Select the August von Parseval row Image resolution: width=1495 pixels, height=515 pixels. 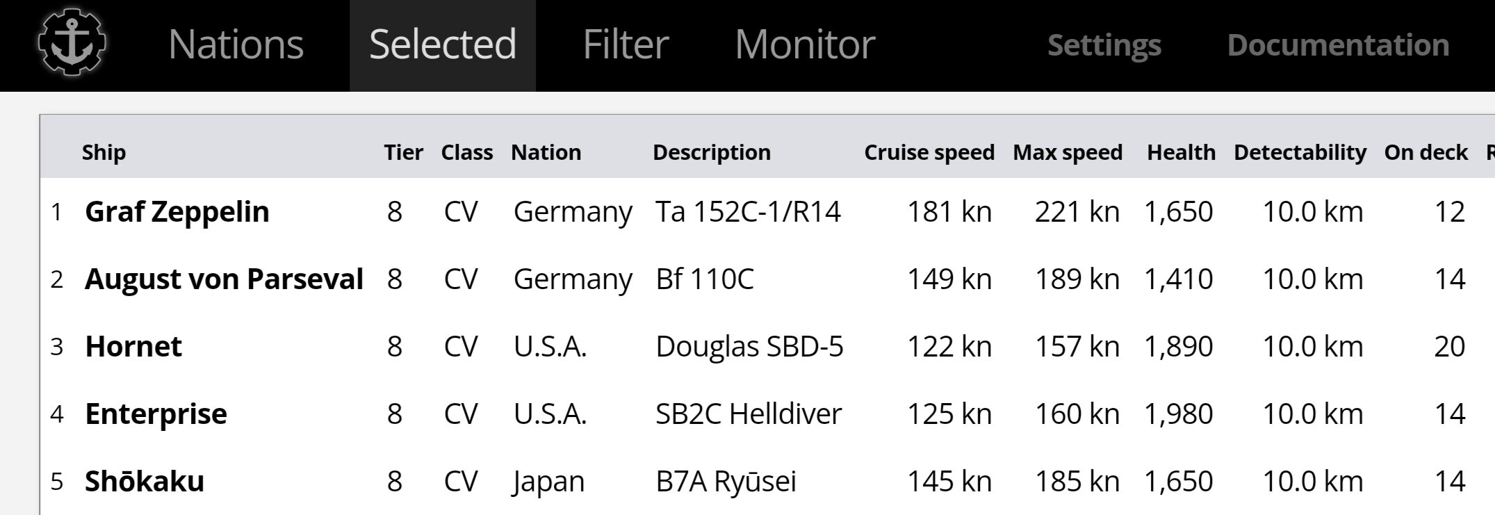pos(224,279)
